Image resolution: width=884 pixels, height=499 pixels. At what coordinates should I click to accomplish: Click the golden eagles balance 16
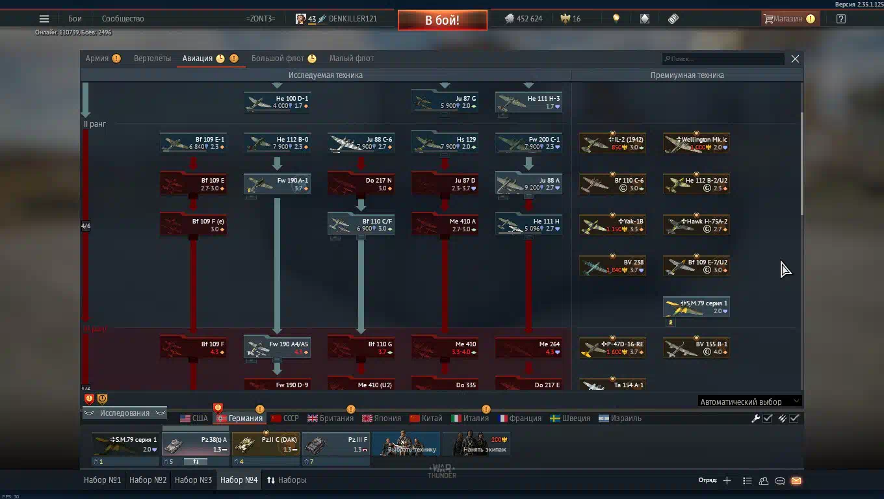pos(571,19)
